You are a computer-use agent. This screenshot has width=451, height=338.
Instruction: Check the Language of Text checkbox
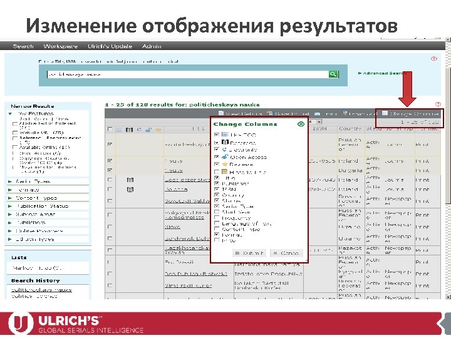(x=217, y=223)
